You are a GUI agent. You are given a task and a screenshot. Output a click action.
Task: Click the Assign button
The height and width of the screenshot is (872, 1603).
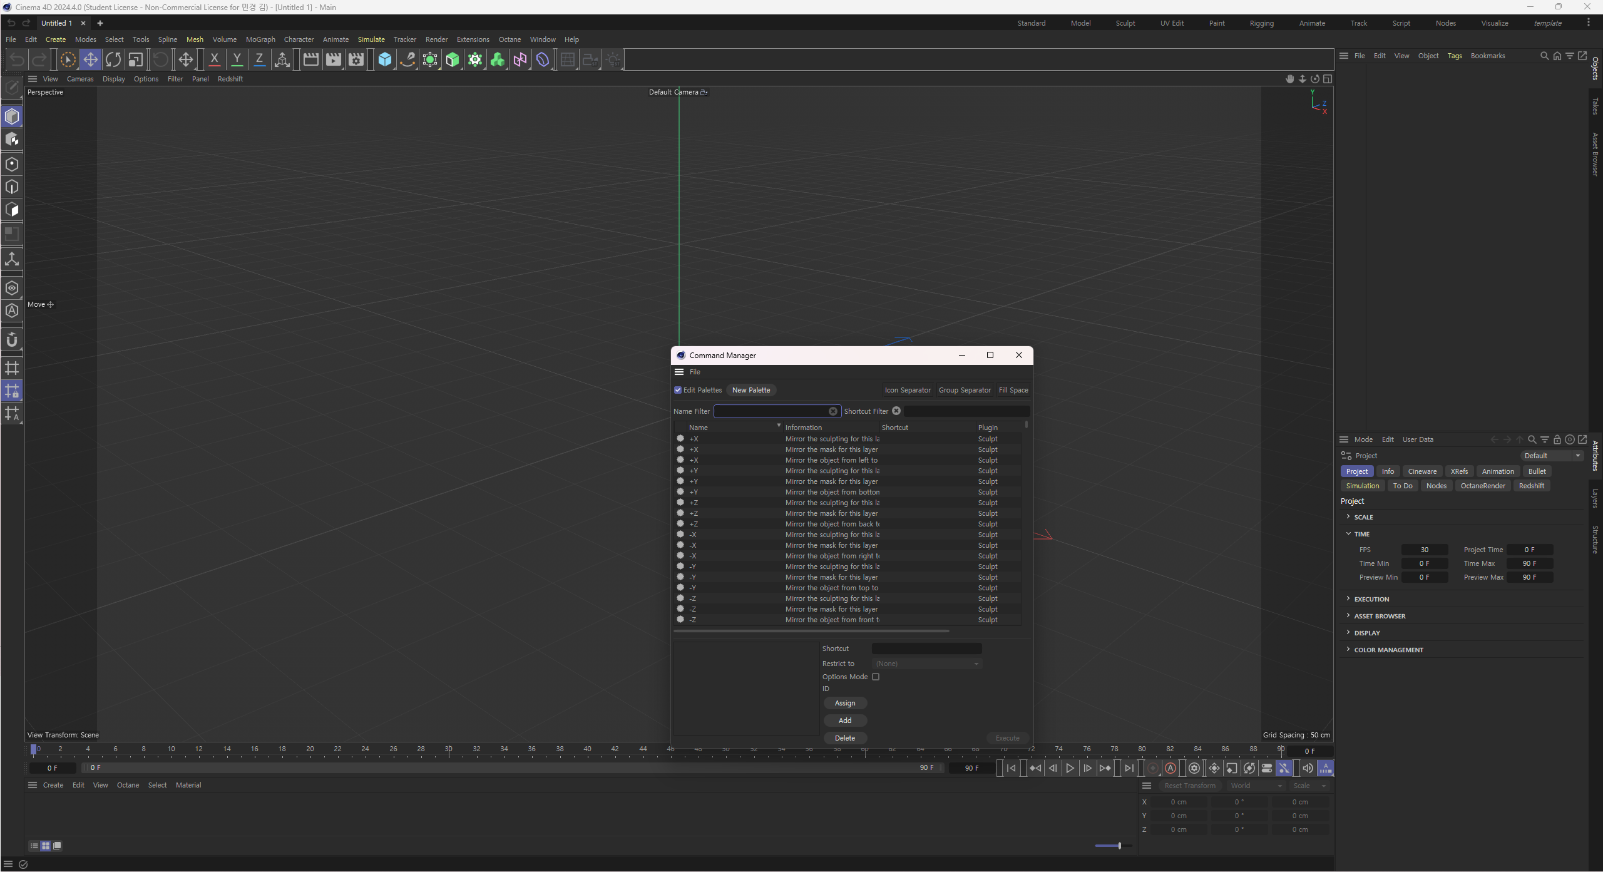click(x=845, y=703)
